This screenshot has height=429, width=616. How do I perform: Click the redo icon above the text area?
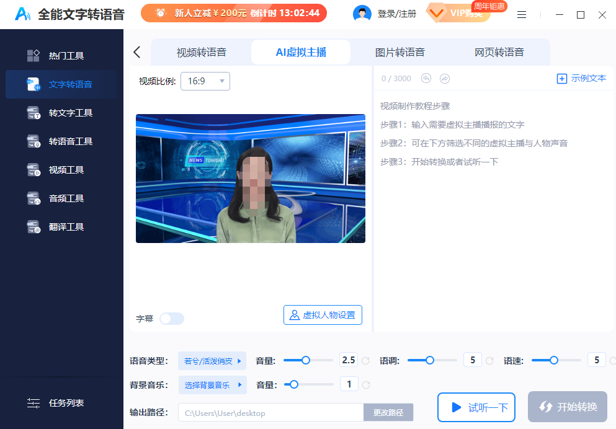coord(443,78)
